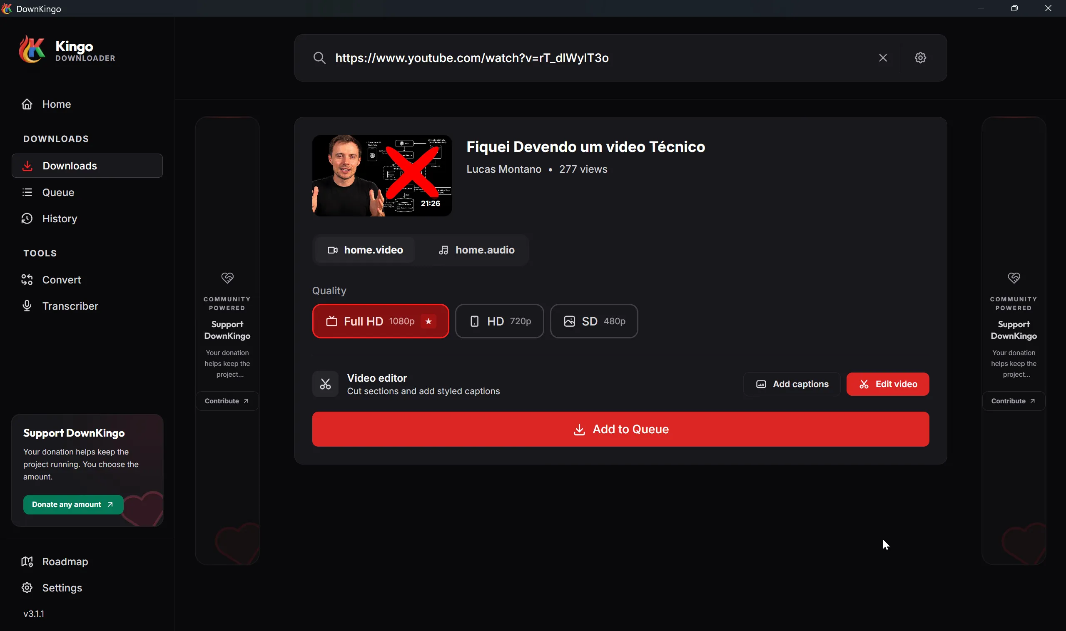Select SD 480p quality
This screenshot has height=631, width=1066.
[x=594, y=321]
